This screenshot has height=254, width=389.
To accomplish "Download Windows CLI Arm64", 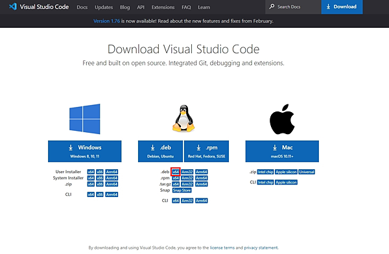I will click(x=112, y=194).
